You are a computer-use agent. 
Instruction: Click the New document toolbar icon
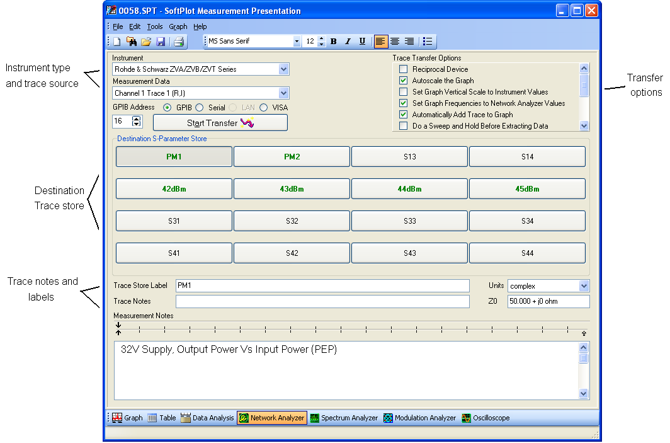coord(117,42)
